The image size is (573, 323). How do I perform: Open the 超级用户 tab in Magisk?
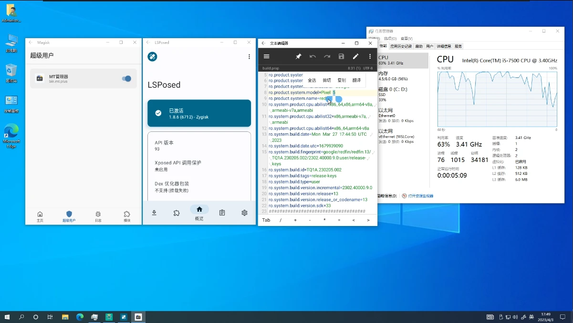point(69,216)
